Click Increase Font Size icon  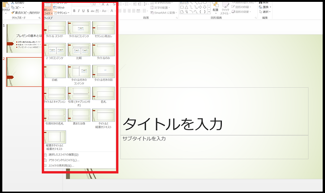pyautogui.click(x=103, y=4)
